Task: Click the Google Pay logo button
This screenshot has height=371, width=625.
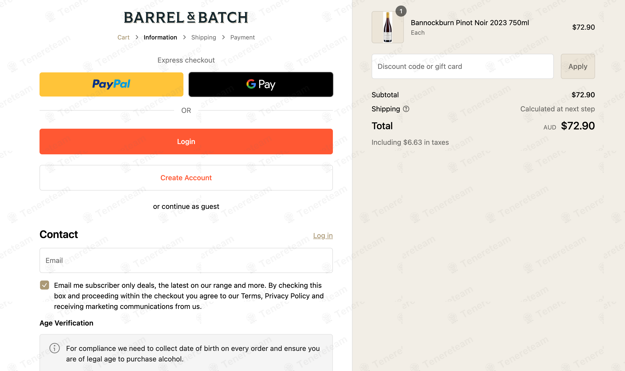Action: coord(261,84)
